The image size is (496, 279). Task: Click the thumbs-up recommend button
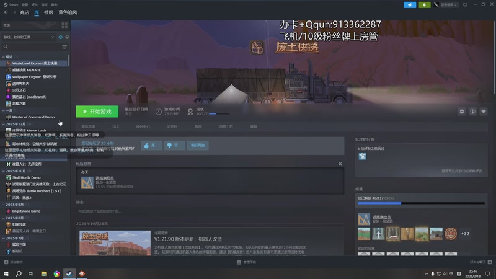[x=151, y=145]
